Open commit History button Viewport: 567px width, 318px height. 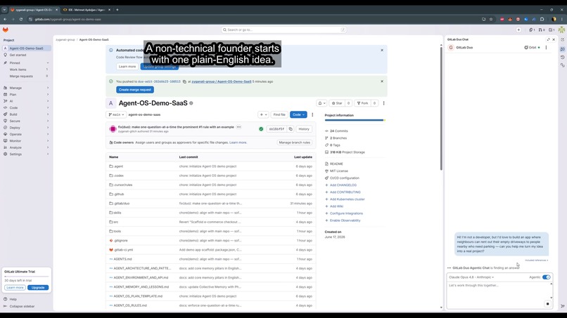tap(304, 129)
